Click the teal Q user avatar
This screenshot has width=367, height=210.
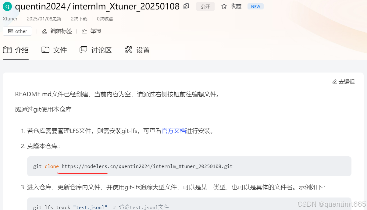pyautogui.click(x=7, y=6)
